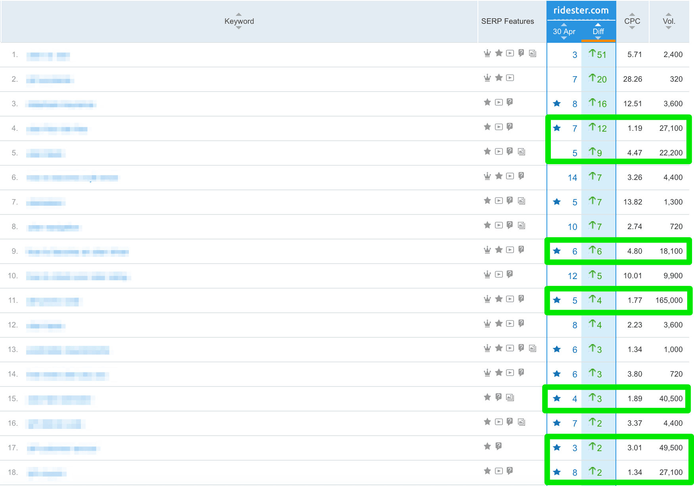Click the question bubble icon in row 17

click(x=499, y=446)
